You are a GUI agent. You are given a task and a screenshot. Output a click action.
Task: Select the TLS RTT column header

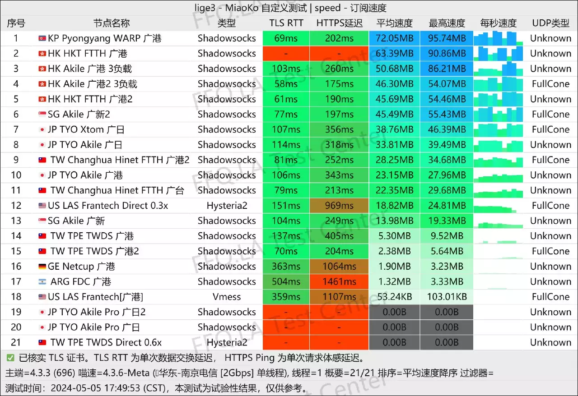[286, 23]
